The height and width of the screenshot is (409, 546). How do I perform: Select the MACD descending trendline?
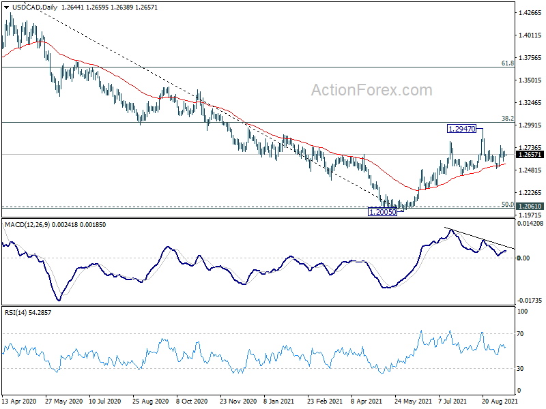point(479,238)
